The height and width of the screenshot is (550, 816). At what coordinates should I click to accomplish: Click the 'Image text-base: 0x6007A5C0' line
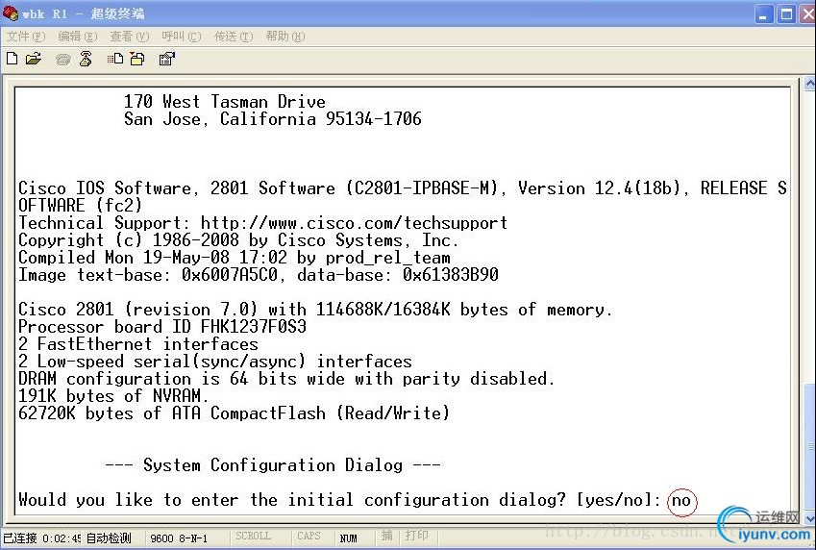click(x=259, y=274)
